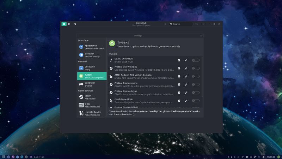282x159 pixels.
Task: Click the shield tray icon
Action: [x=247, y=157]
